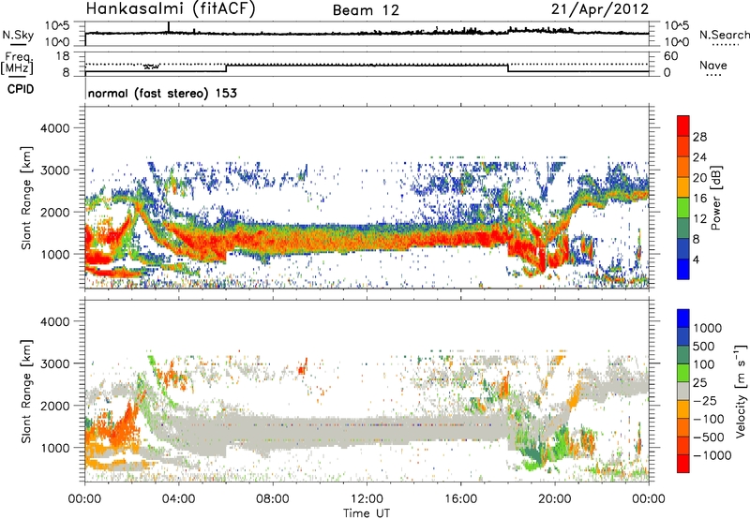Screen dimensions: 750x519
Task: Click inside the sky noise trace panel
Action: click(367, 34)
